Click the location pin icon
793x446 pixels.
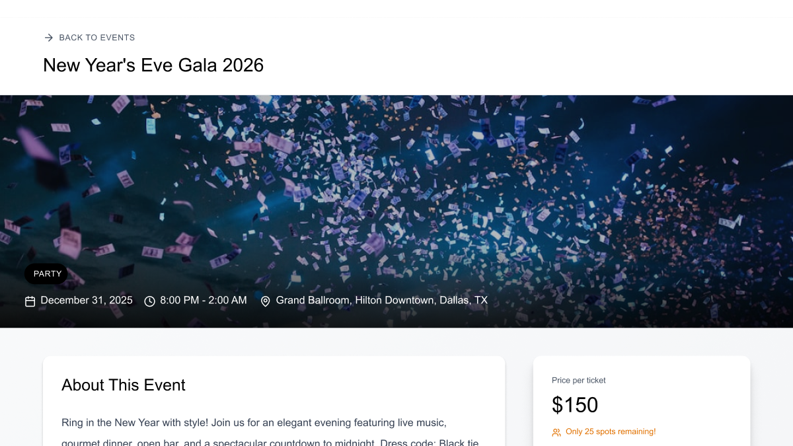266,301
